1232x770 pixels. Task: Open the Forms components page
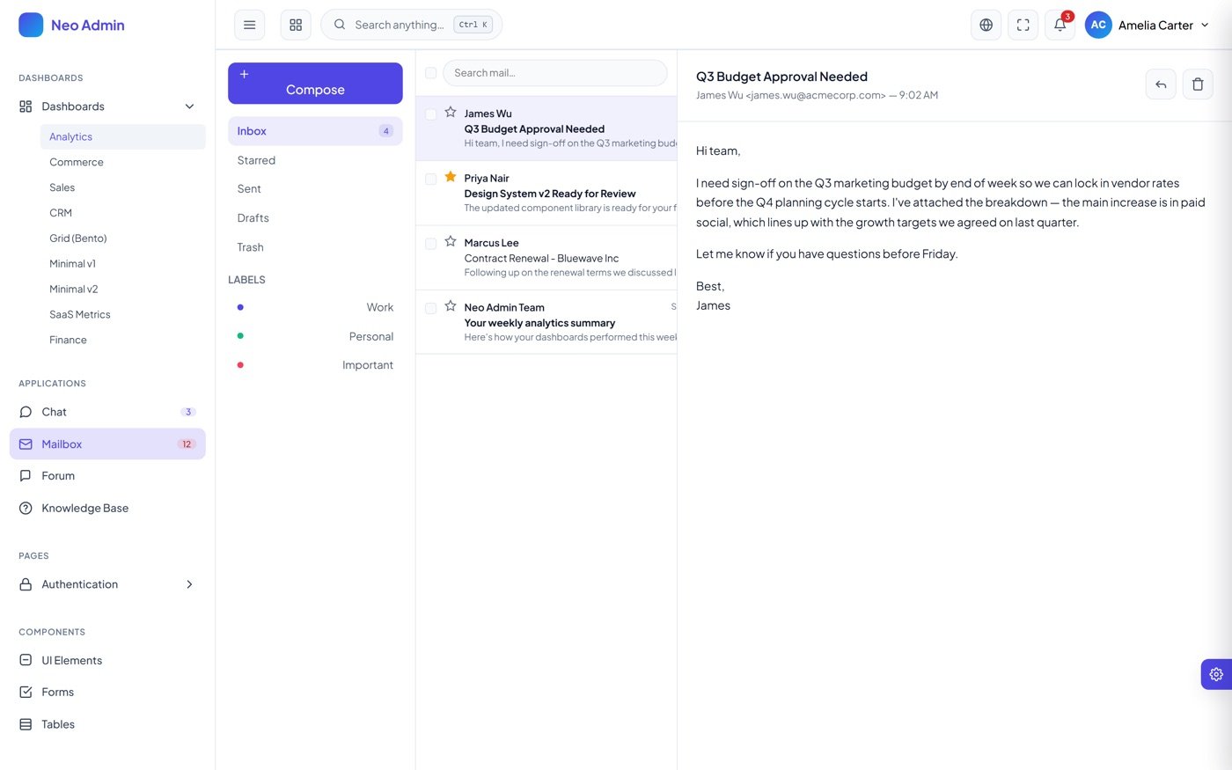point(107,693)
